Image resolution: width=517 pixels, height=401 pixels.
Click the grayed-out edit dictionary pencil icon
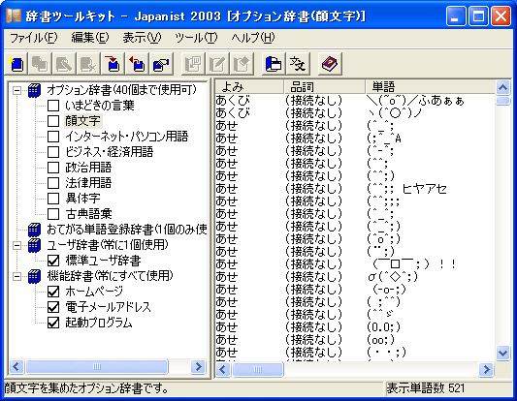click(64, 64)
